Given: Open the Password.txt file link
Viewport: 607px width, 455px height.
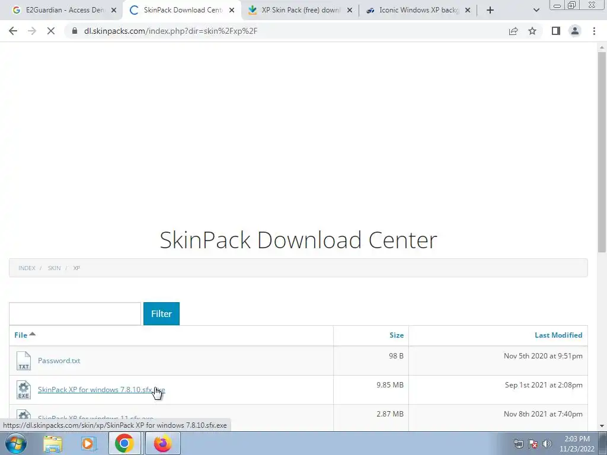Looking at the screenshot, I should click(59, 361).
